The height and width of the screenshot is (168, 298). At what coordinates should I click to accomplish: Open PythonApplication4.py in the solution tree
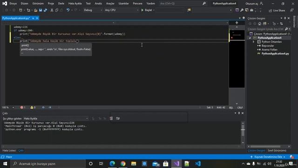click(275, 54)
